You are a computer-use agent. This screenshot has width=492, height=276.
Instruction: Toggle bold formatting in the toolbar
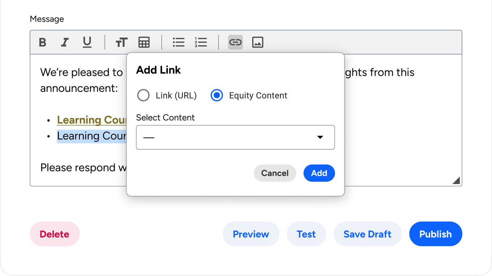tap(42, 43)
